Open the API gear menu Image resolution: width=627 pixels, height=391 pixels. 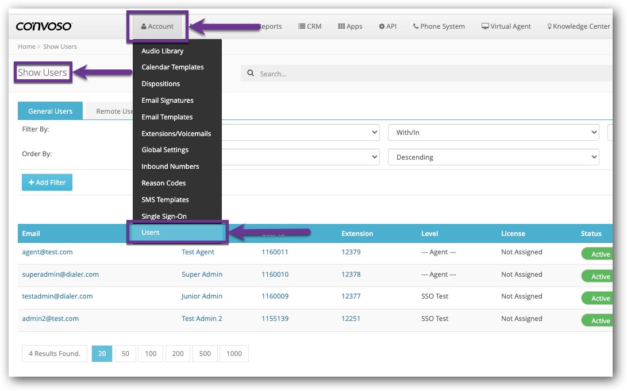pos(387,26)
